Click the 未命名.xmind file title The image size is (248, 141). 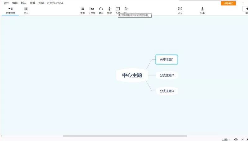coord(55,3)
